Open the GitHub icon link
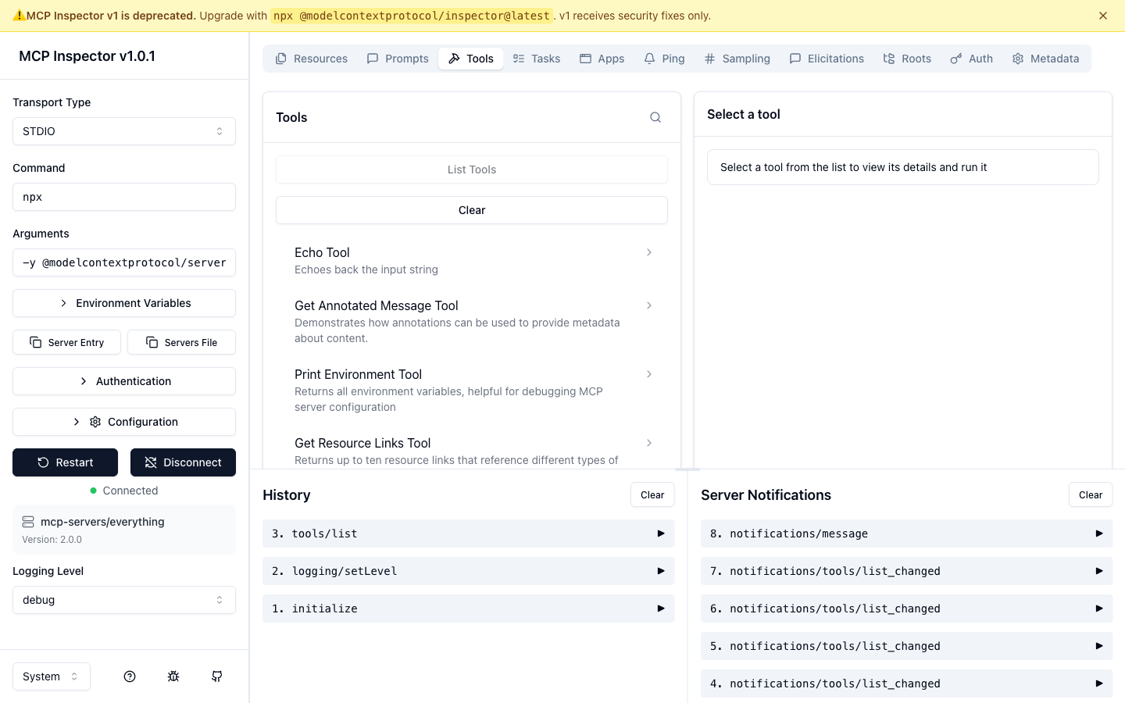The image size is (1125, 703). point(217,676)
